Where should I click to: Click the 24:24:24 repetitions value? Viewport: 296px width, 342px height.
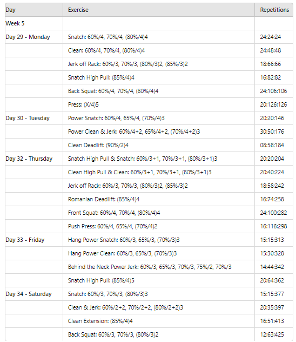coord(270,37)
